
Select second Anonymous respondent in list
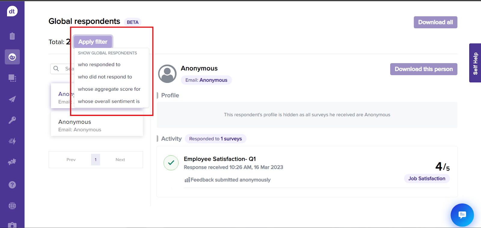(x=97, y=126)
